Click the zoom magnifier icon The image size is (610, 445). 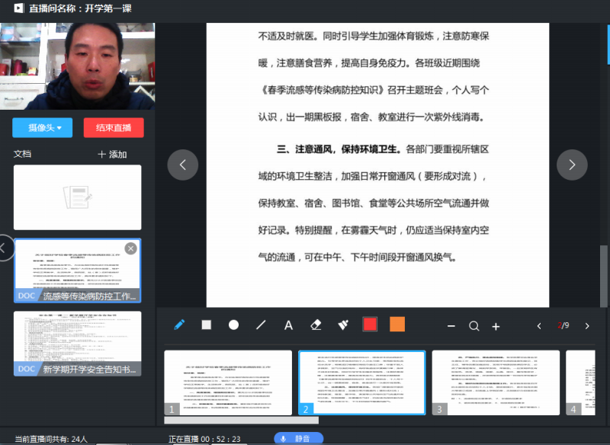coord(474,325)
